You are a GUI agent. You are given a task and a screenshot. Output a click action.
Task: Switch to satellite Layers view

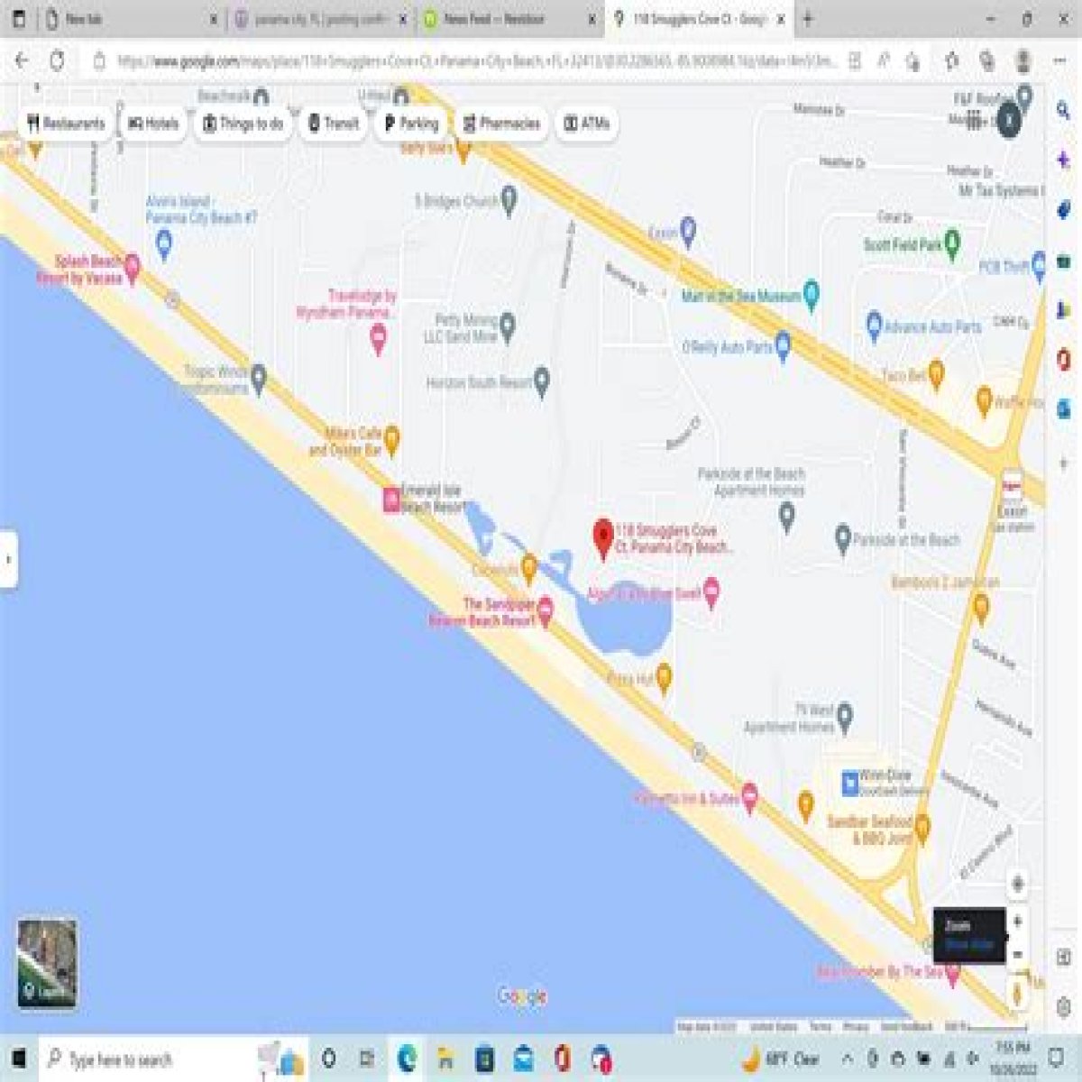[x=47, y=963]
